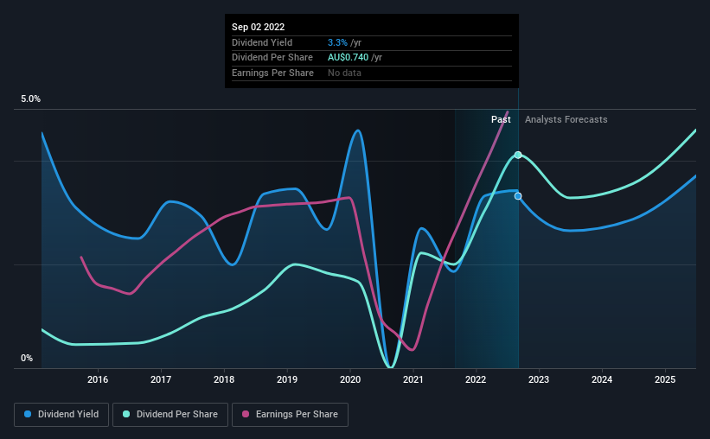Click the AU$0.740 dividend per share value
The image size is (710, 439).
coord(348,58)
